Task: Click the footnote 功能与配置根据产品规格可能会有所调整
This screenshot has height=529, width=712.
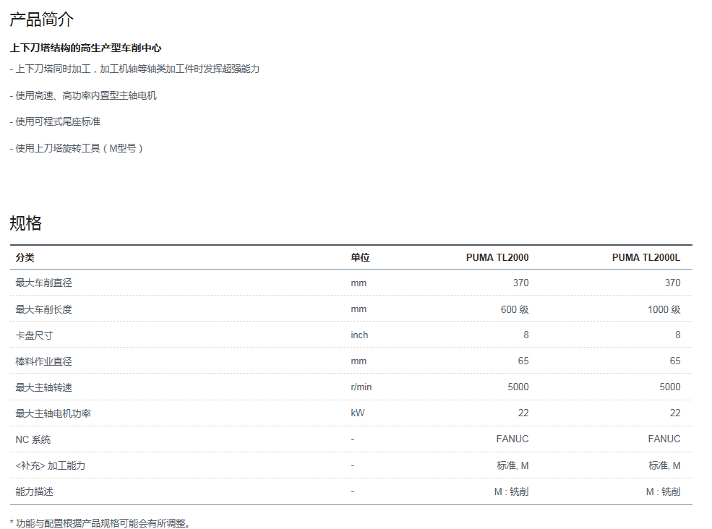Action: point(100,523)
